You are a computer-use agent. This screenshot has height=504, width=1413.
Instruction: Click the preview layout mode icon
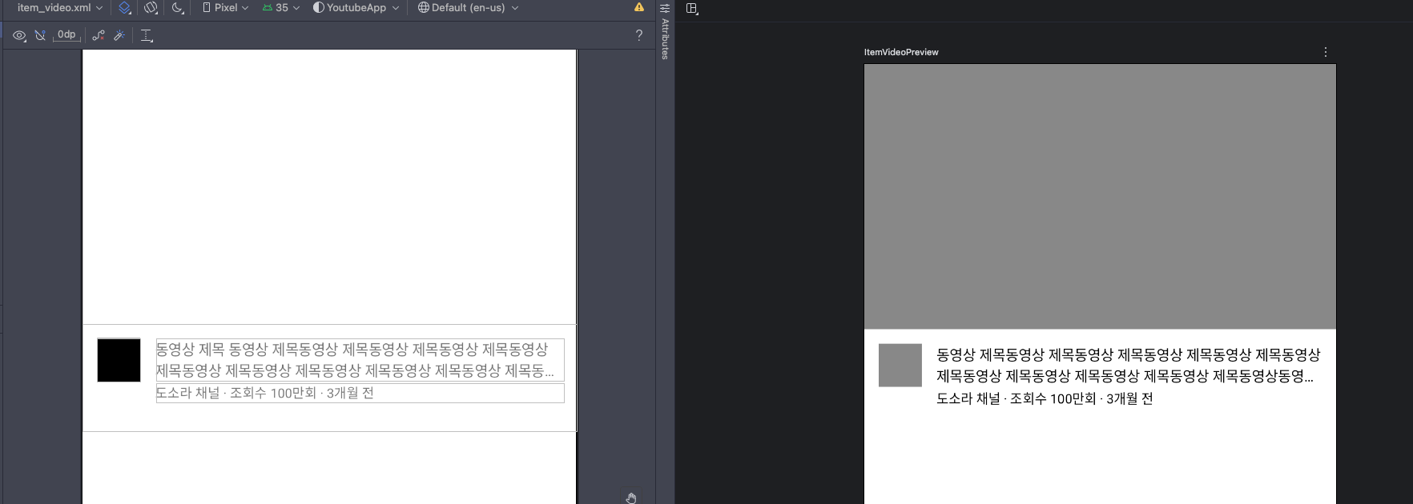pyautogui.click(x=693, y=9)
